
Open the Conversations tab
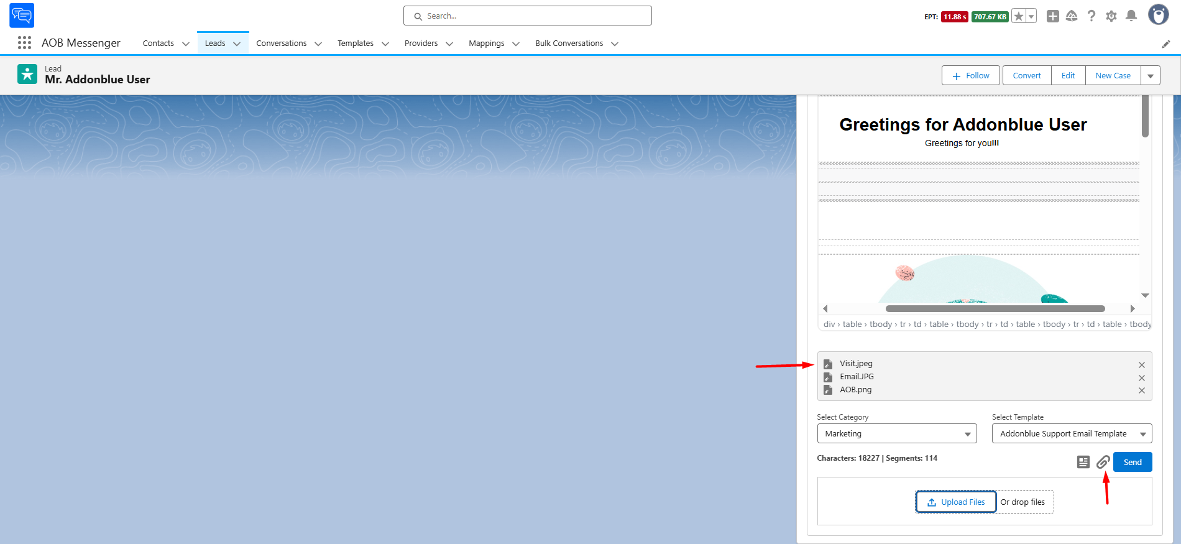281,43
